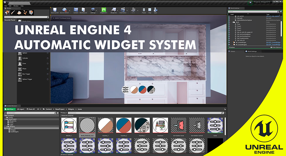286x156 pixels.
Task: Pause the running simulation
Action: (x=144, y=10)
